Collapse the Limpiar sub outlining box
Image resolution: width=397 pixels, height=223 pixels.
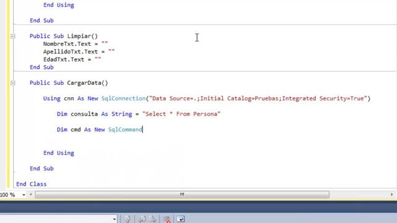pyautogui.click(x=12, y=37)
